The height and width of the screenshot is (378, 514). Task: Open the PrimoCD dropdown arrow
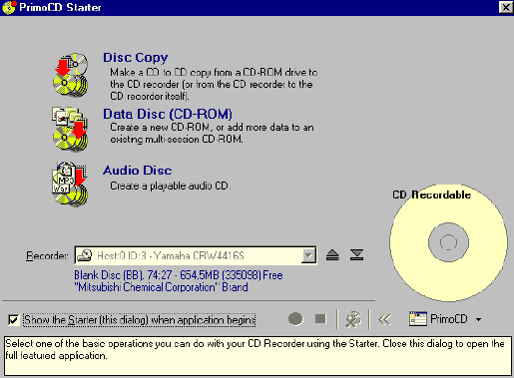tap(478, 319)
